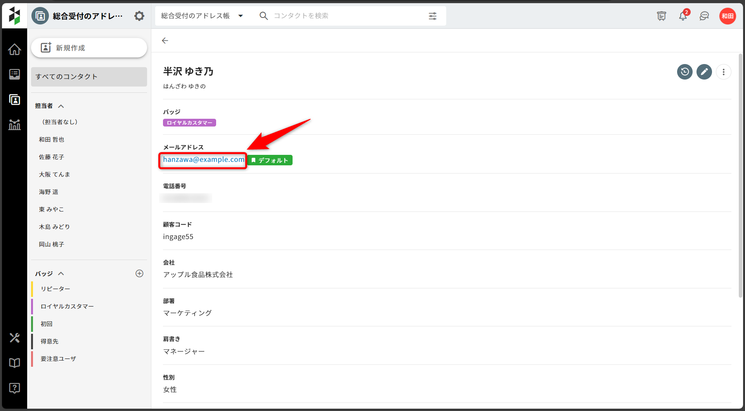The image size is (745, 411).
Task: Select the ロイヤルカスタマー badge in sidebar
Action: point(67,306)
